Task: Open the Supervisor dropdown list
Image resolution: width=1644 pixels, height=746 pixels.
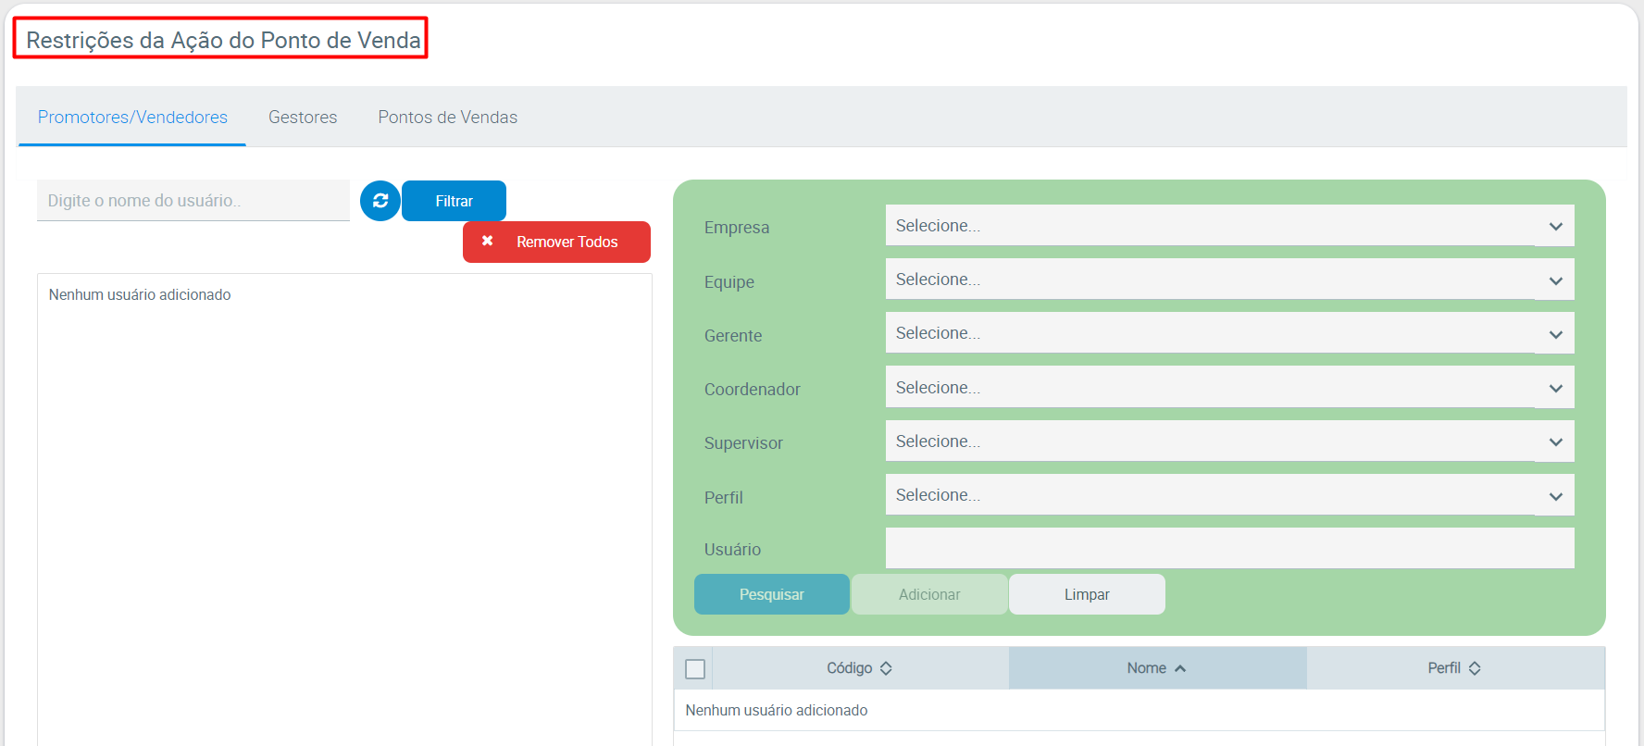Action: [1229, 441]
